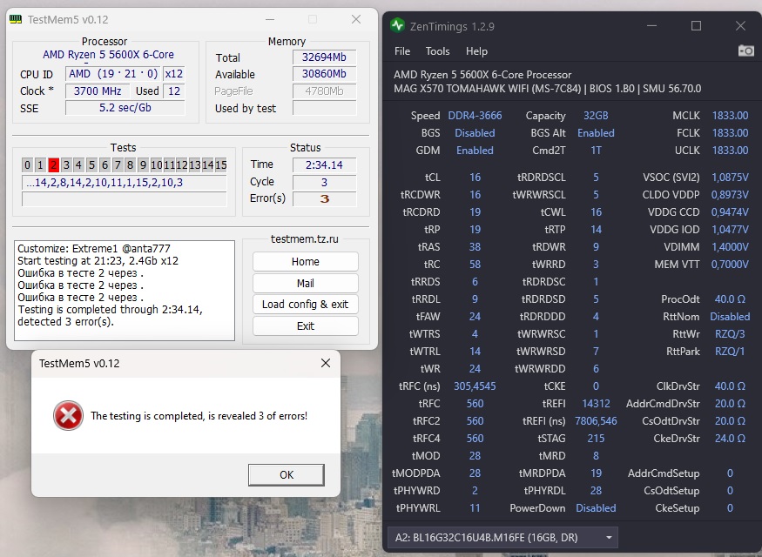Viewport: 762px width, 557px height.
Task: Click the tPHYRDL value 28
Action: coord(596,491)
